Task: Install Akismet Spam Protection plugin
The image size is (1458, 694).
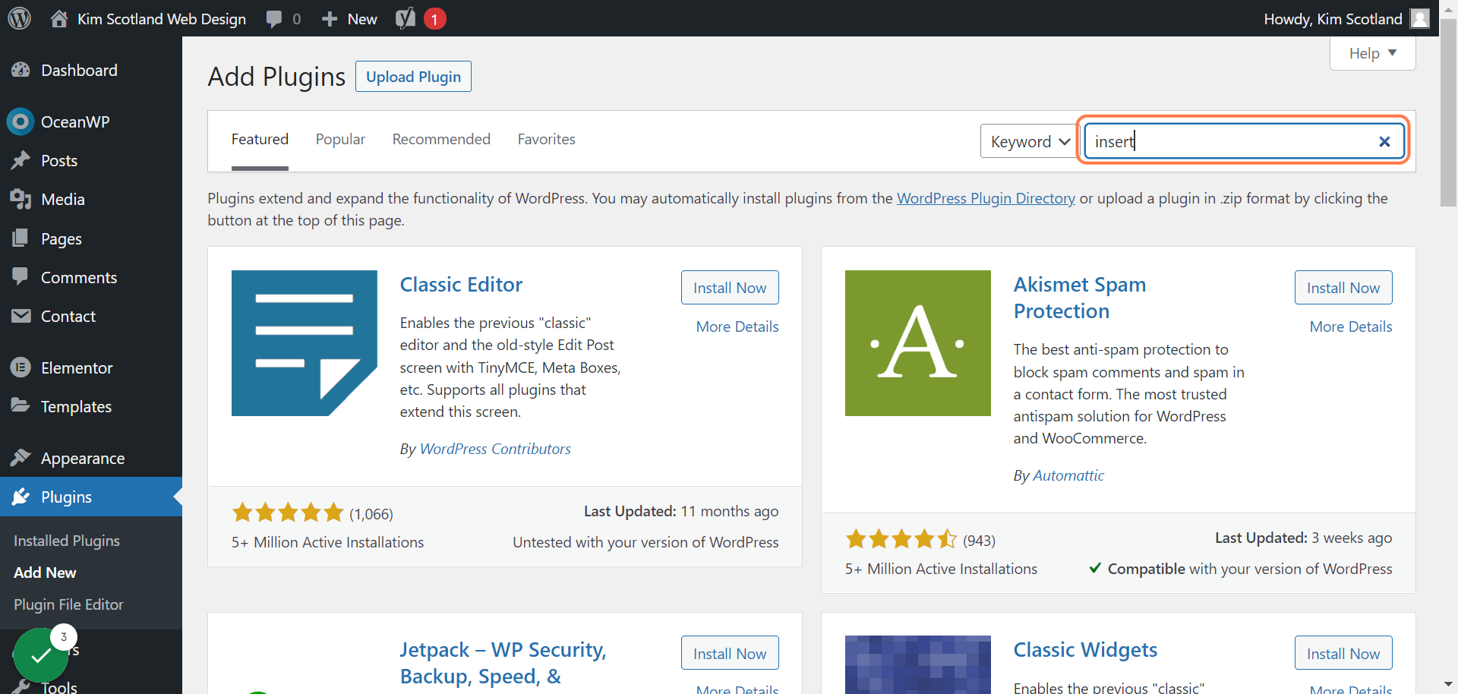Action: 1343,288
